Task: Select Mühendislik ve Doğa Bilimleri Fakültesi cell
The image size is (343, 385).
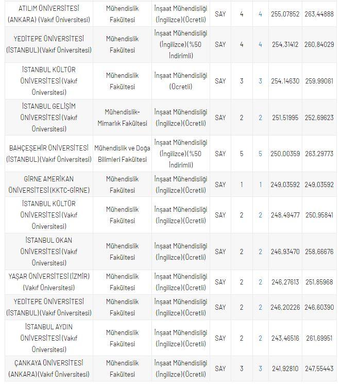Action: click(122, 154)
